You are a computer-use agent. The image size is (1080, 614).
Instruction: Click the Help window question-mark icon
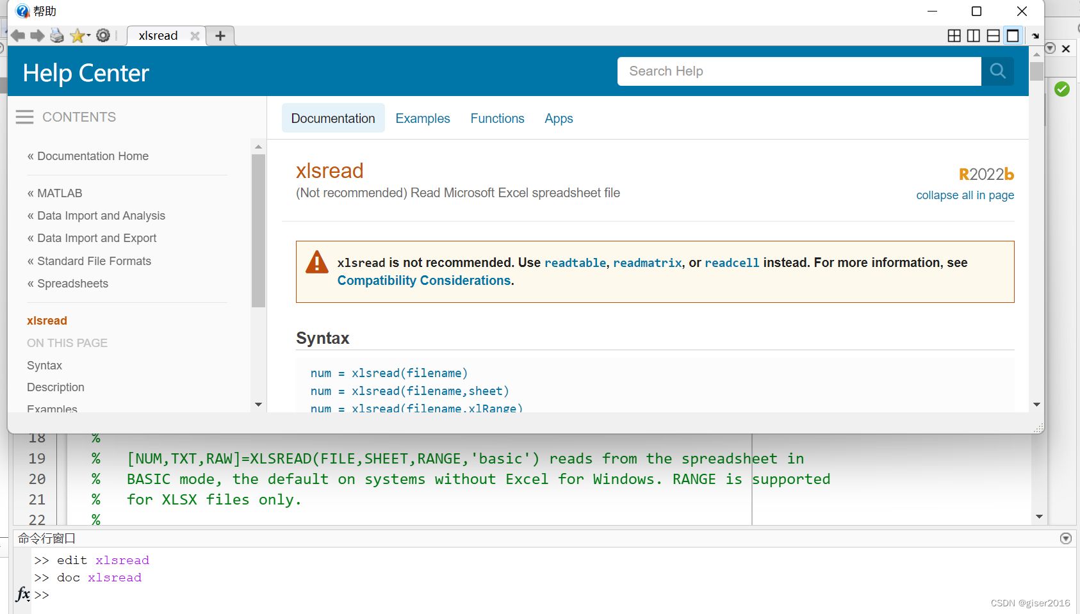[22, 11]
